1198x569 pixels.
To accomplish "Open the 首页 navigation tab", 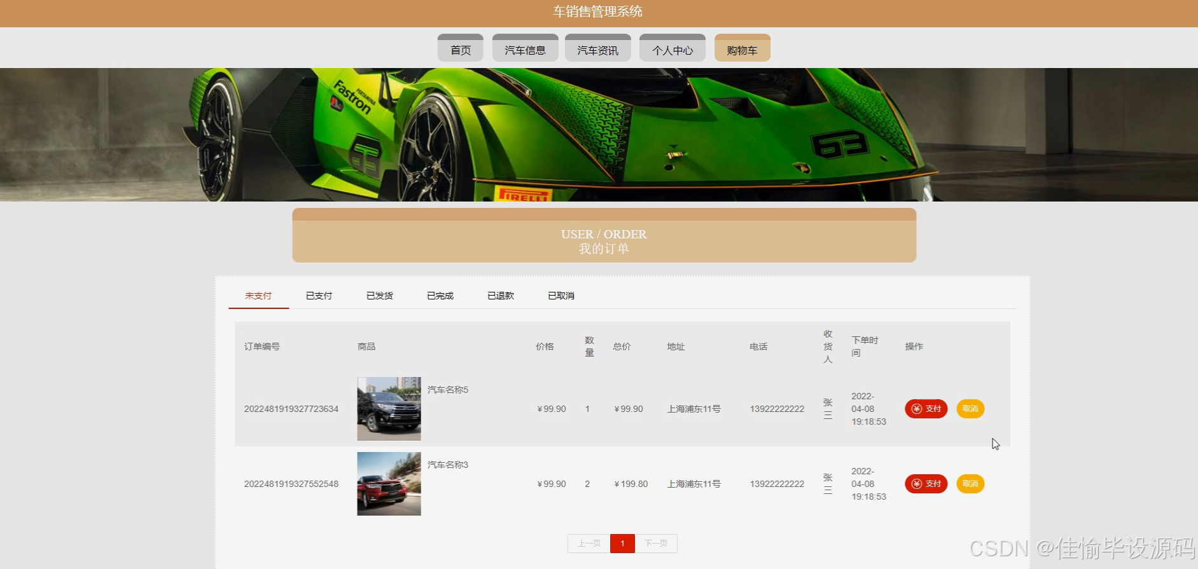I will (461, 48).
